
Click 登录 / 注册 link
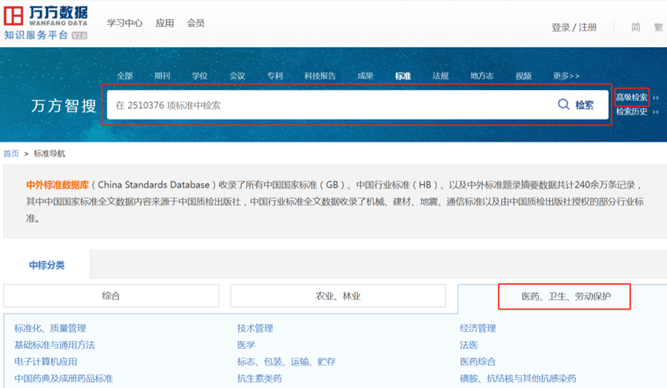point(574,28)
